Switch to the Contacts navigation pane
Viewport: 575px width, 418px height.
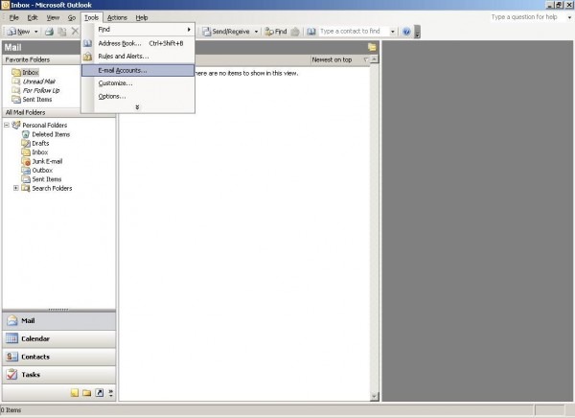tap(58, 357)
